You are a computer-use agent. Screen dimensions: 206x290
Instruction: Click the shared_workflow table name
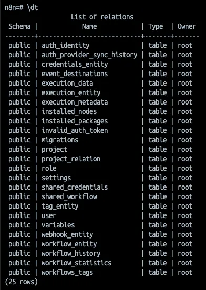pos(69,196)
